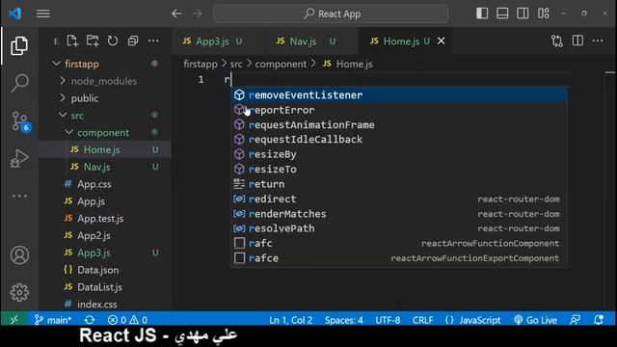Image resolution: width=617 pixels, height=347 pixels.
Task: Open errors and warnings count panel
Action: 127,320
